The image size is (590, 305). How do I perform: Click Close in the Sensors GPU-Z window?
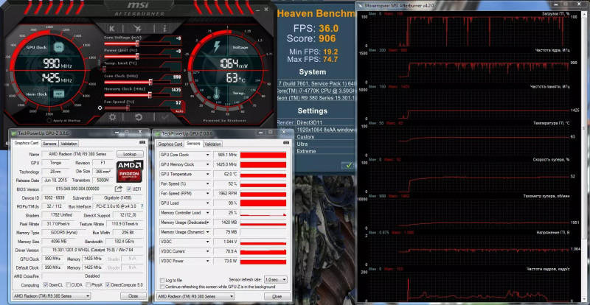click(277, 296)
